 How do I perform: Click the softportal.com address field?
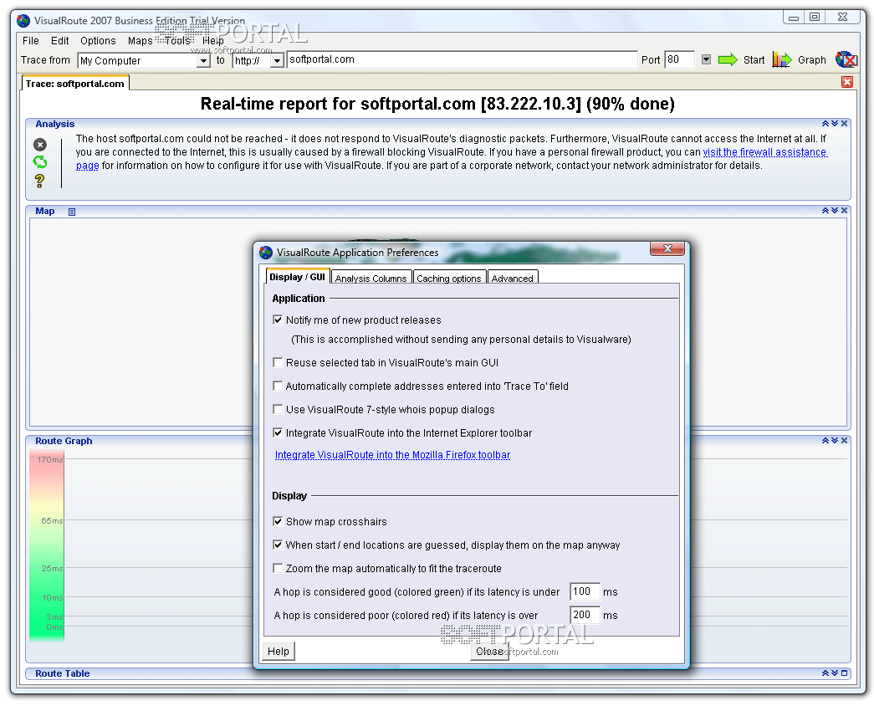[x=462, y=59]
